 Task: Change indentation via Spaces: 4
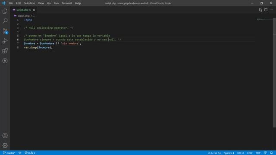point(229,153)
